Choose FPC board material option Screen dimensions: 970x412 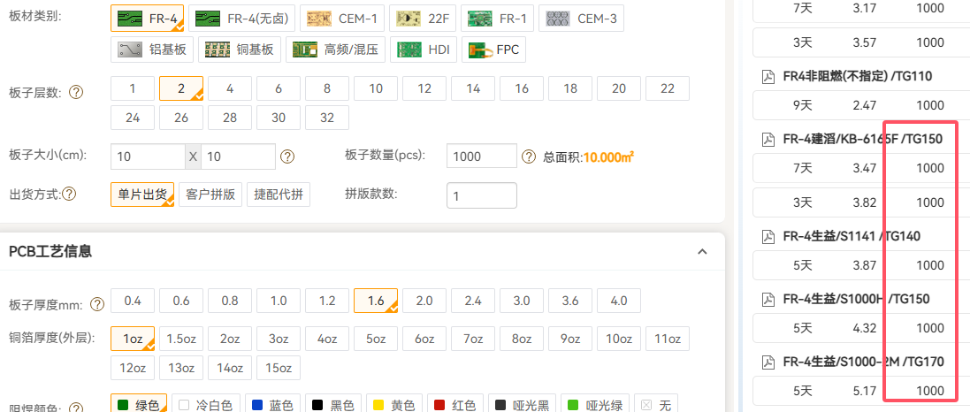tap(495, 50)
